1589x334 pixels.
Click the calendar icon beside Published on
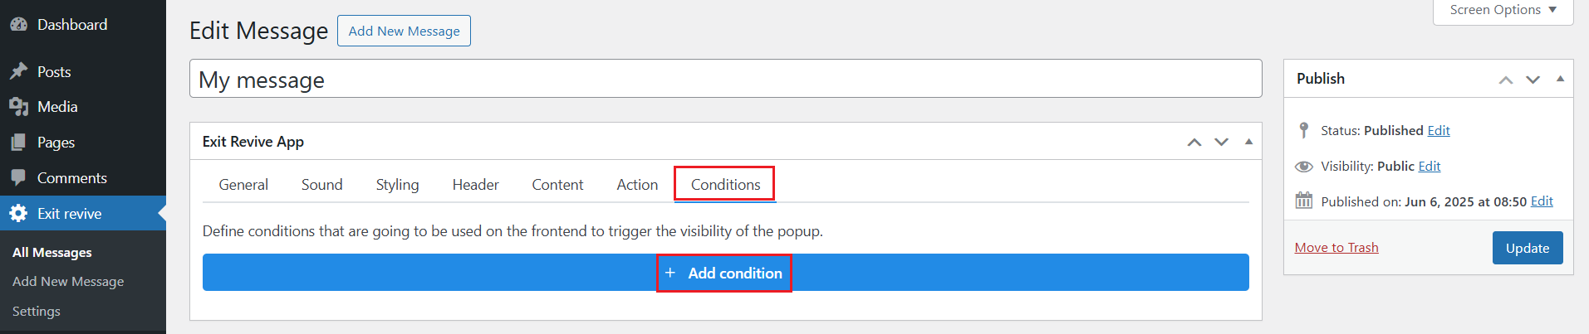1304,201
